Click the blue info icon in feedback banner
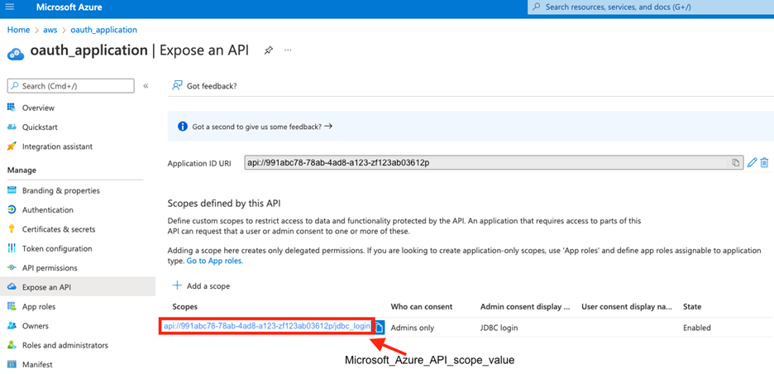The image size is (774, 374). [182, 127]
